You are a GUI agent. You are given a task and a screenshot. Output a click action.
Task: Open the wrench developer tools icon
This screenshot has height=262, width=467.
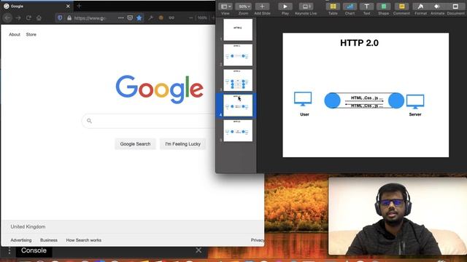pos(151,17)
